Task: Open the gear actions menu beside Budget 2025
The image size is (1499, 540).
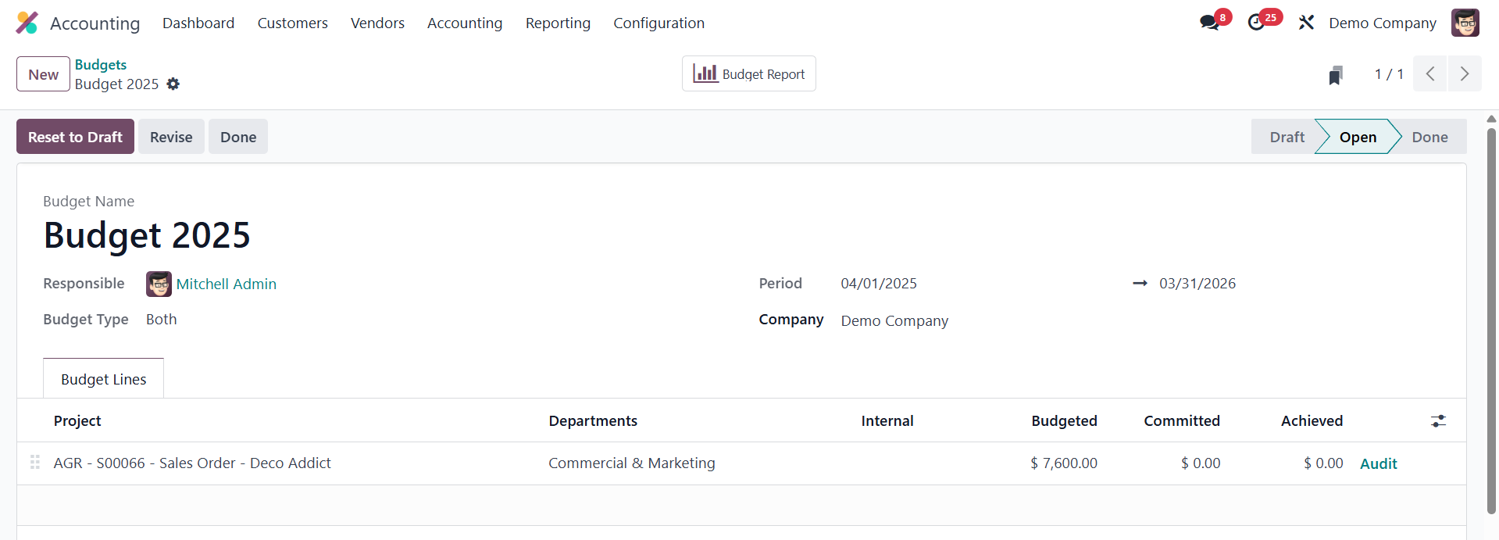Action: tap(173, 84)
